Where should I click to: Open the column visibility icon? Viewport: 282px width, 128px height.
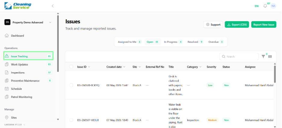270,57
